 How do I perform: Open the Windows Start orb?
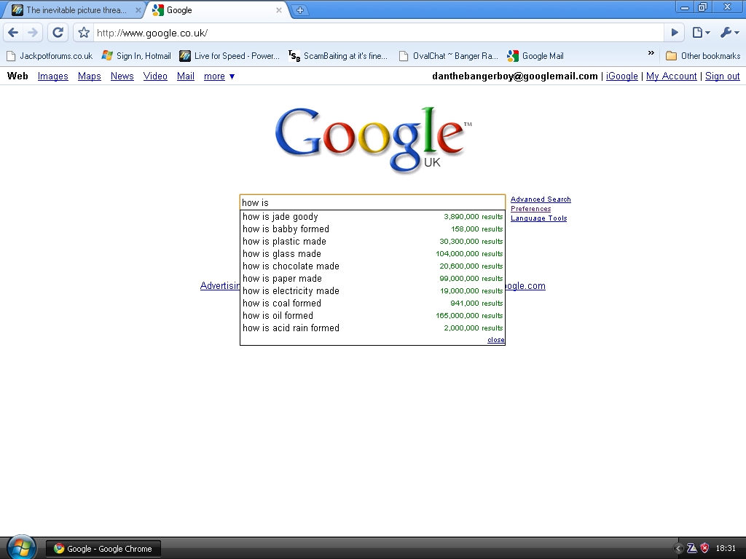coord(20,547)
